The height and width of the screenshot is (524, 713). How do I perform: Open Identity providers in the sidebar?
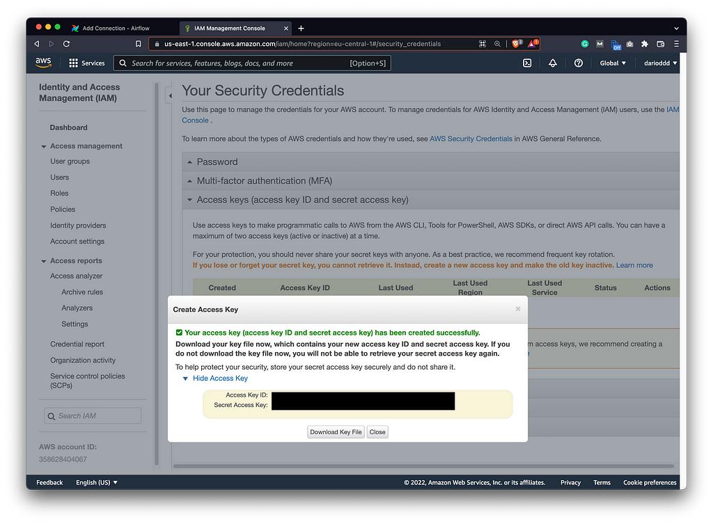(78, 225)
